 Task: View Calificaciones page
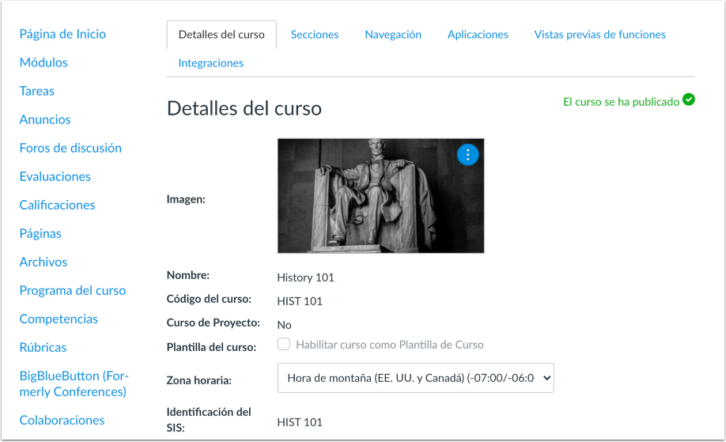57,205
